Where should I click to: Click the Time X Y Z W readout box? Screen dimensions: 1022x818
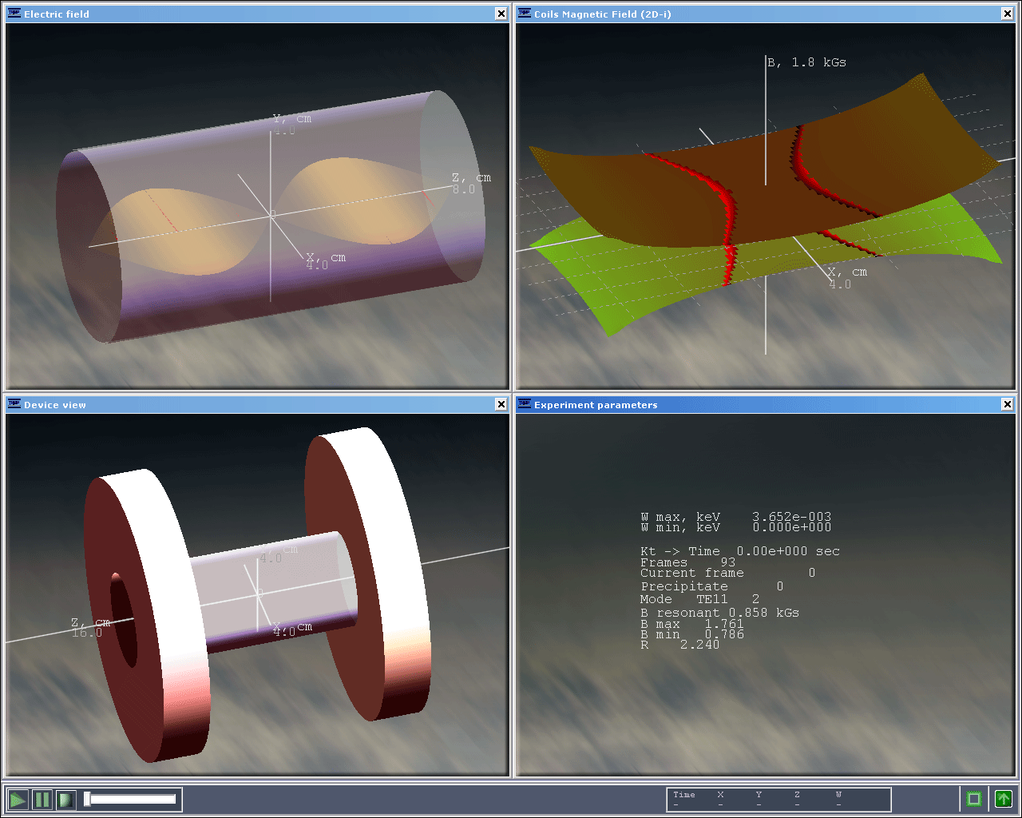coord(778,800)
